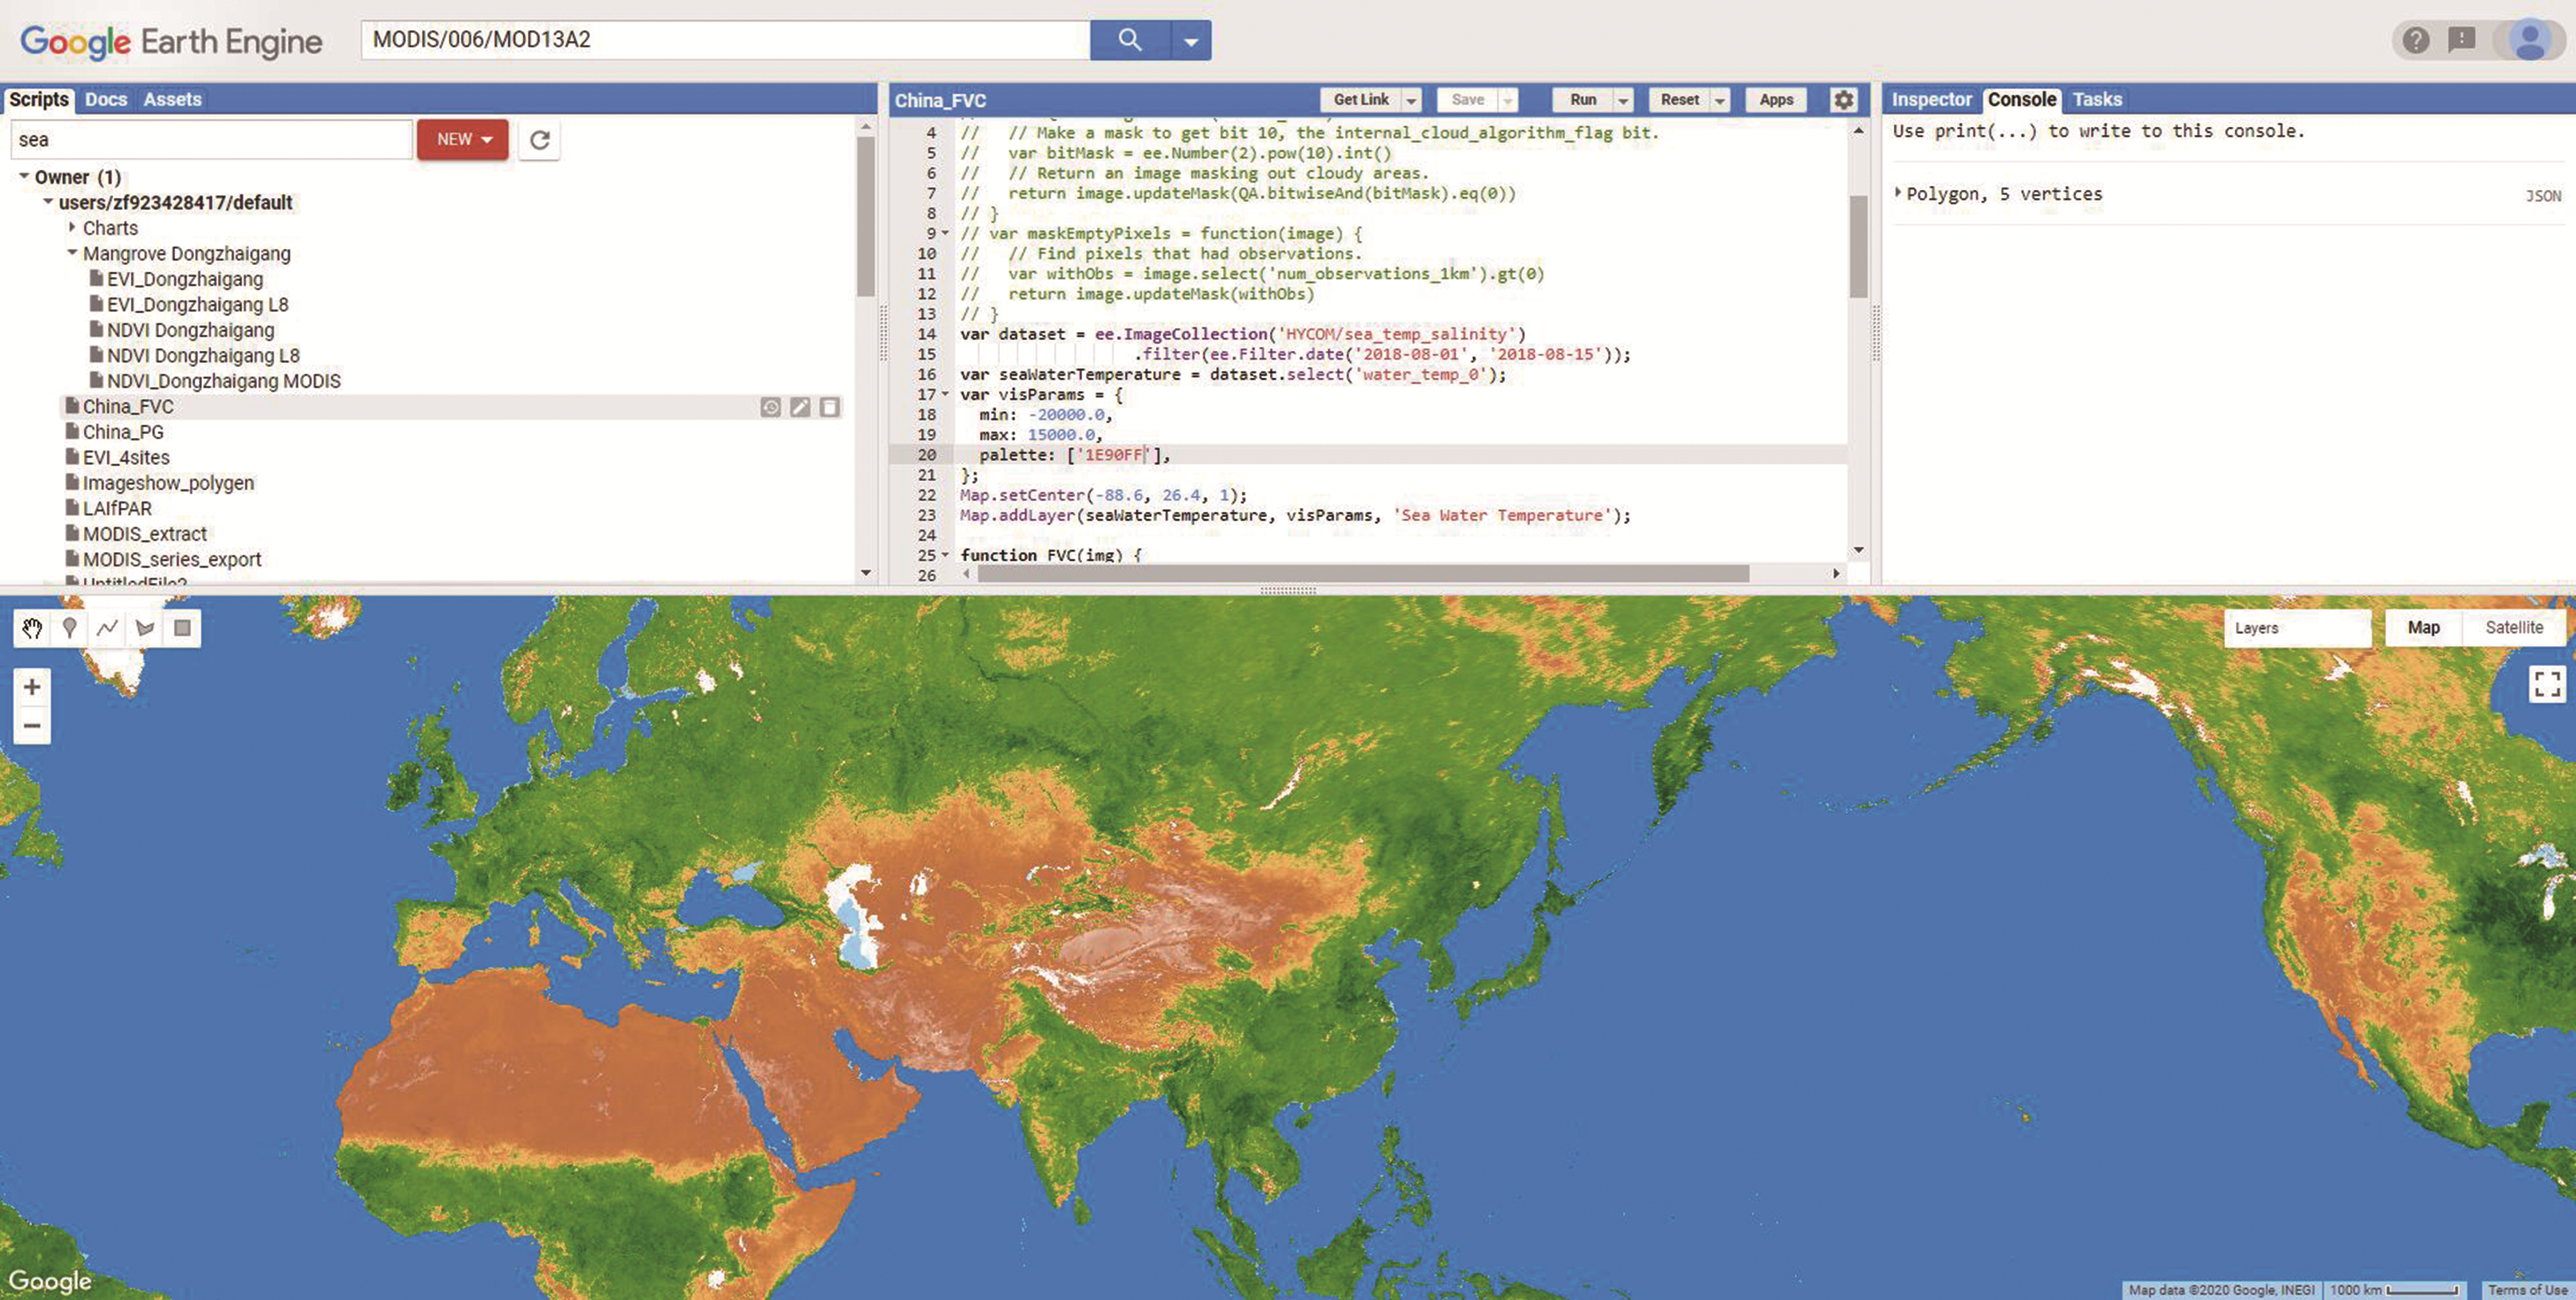Switch basemap to Map view
The image size is (2576, 1300).
pyautogui.click(x=2423, y=628)
